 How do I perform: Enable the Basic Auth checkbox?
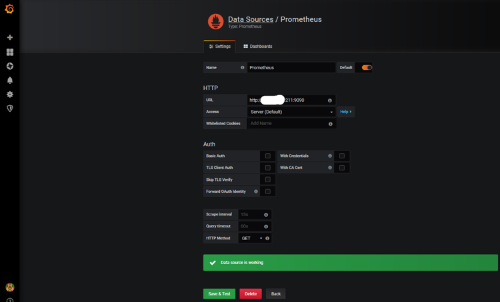pyautogui.click(x=268, y=156)
